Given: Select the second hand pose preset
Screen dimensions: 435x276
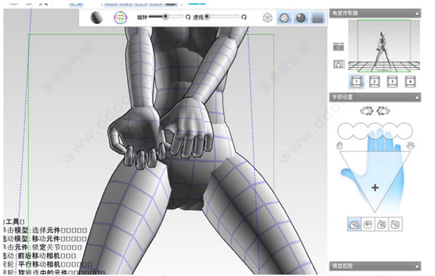Looking at the screenshot, I should 368,224.
